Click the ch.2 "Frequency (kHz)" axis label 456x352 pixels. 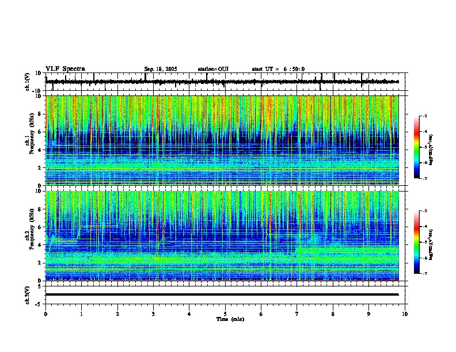(32, 229)
